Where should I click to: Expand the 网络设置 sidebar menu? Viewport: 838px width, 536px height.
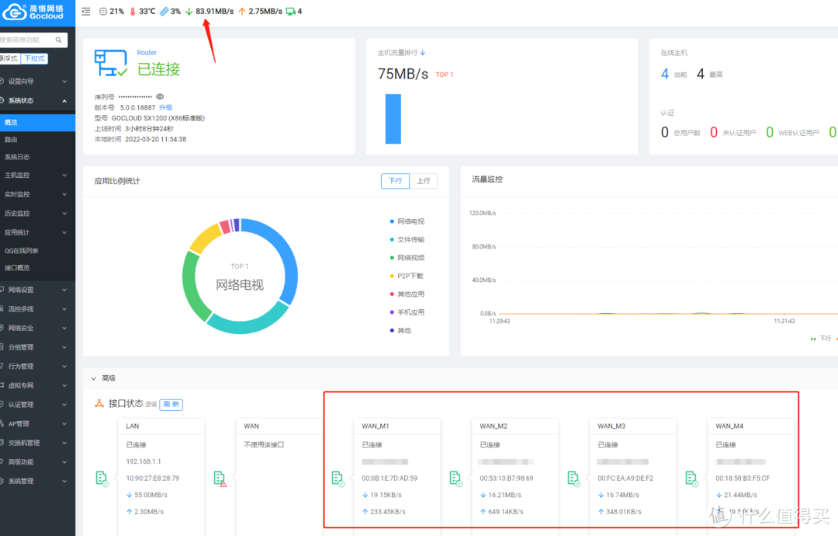20,290
